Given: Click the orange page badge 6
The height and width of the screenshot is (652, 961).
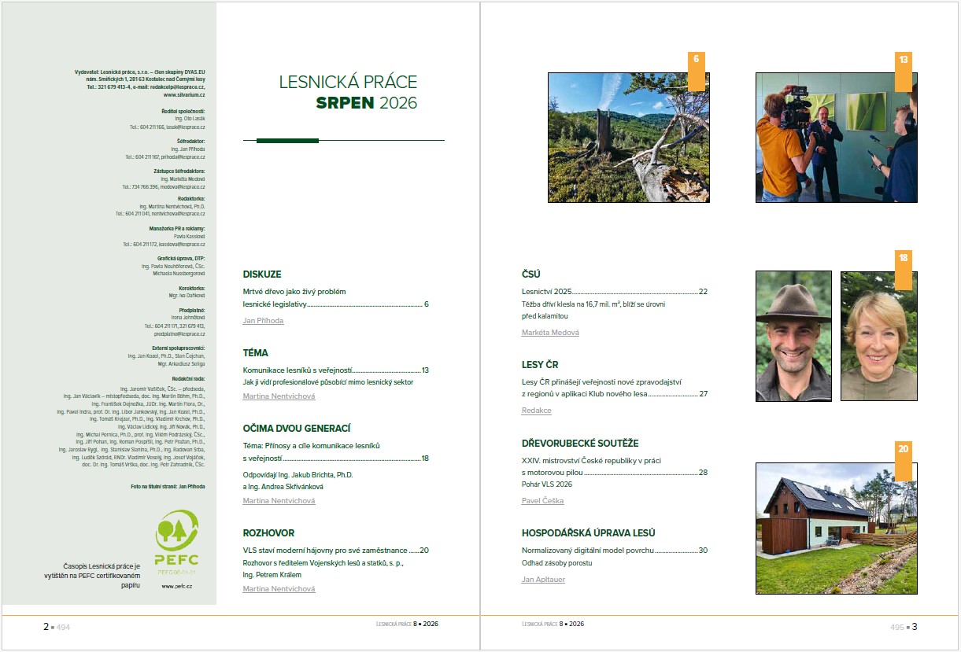Looking at the screenshot, I should pos(696,72).
